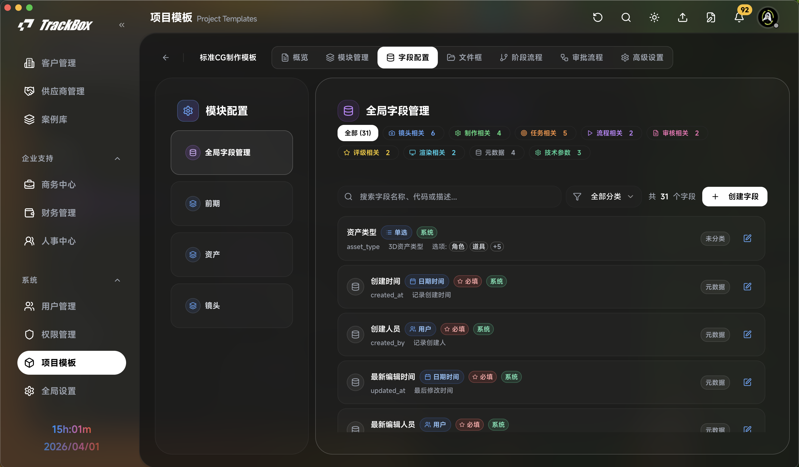Switch to the 文件框 tab

coord(464,57)
